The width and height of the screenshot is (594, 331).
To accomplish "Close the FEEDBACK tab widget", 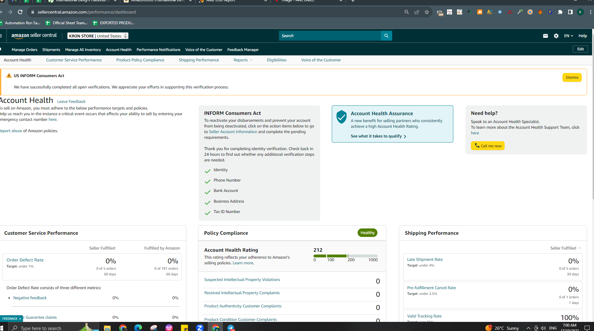I will tap(20, 319).
